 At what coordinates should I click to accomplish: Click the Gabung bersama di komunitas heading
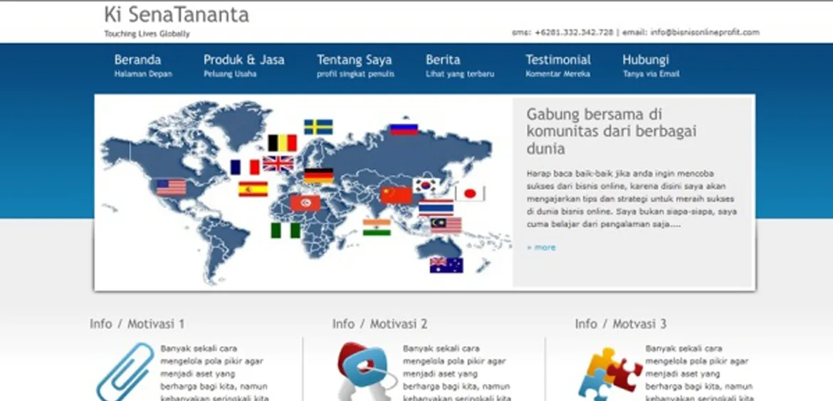(612, 131)
